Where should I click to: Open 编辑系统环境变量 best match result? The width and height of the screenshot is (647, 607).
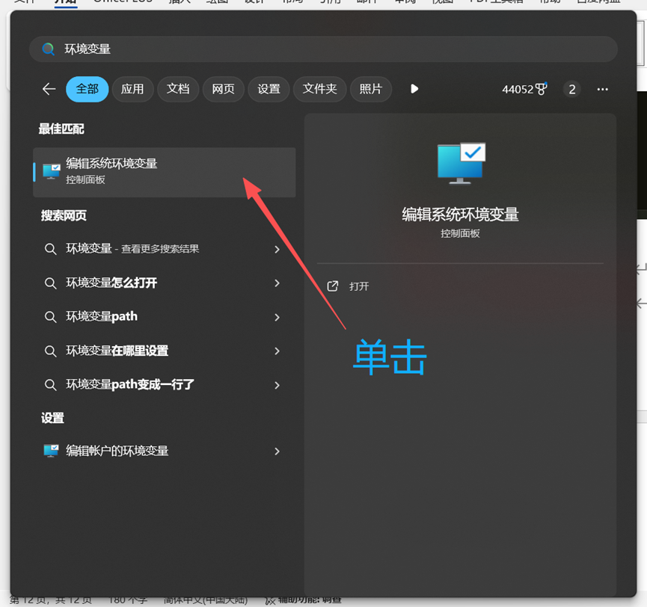[165, 172]
